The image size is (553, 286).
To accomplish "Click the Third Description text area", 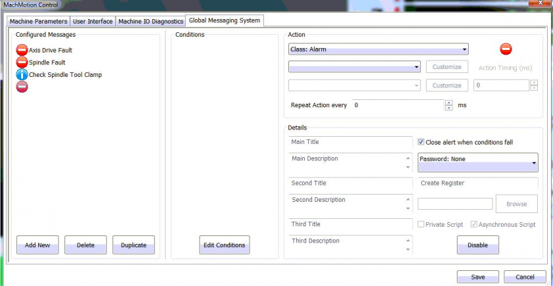I will click(350, 245).
